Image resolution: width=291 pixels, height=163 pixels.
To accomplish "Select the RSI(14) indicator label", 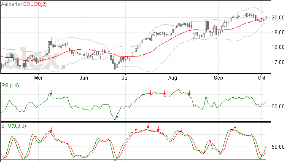I will pos(10,86).
